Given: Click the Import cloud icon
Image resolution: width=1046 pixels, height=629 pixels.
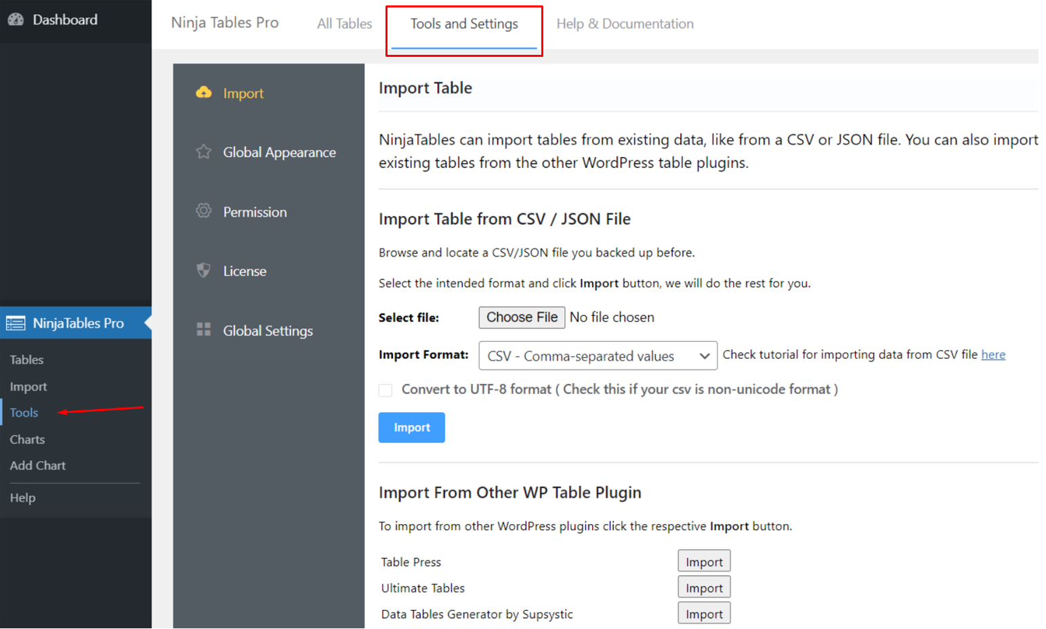Looking at the screenshot, I should click(x=203, y=93).
